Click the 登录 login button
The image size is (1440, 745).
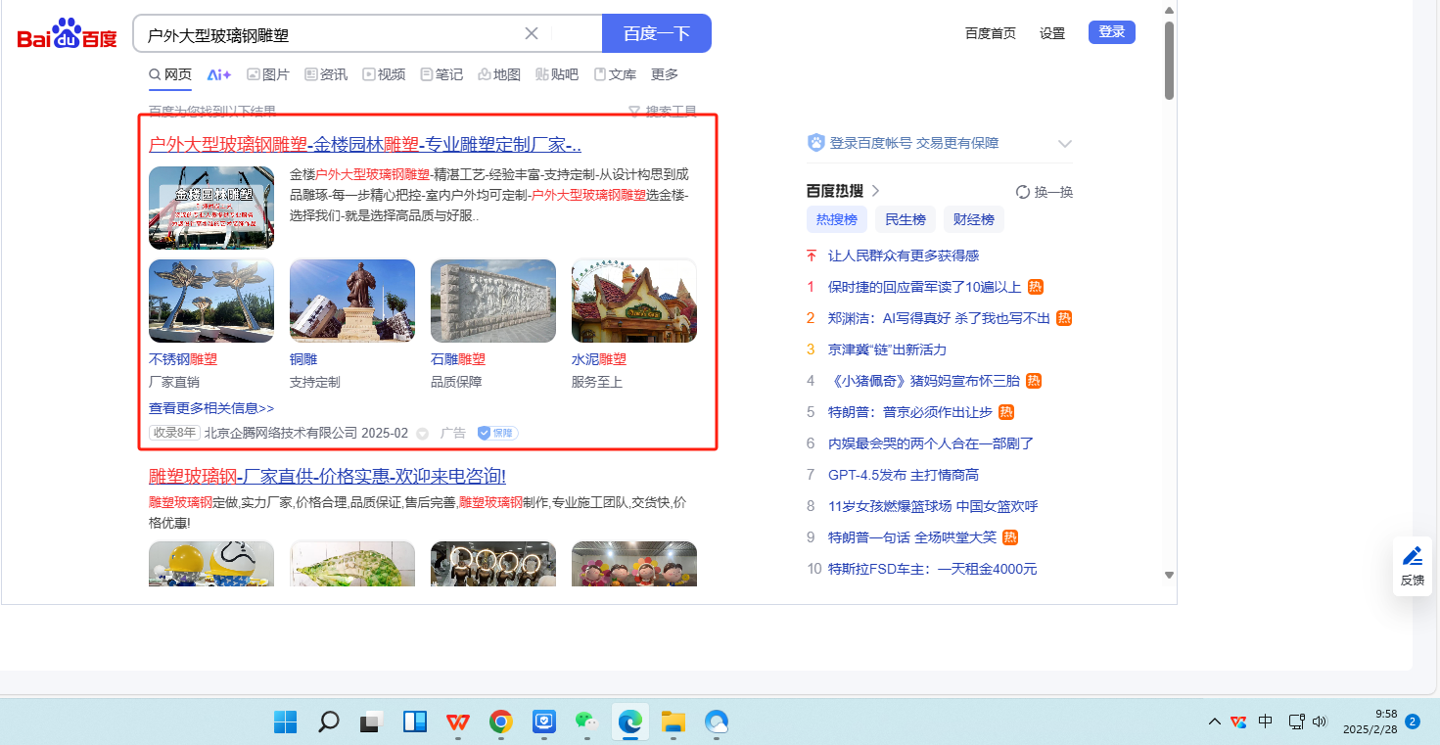1112,32
